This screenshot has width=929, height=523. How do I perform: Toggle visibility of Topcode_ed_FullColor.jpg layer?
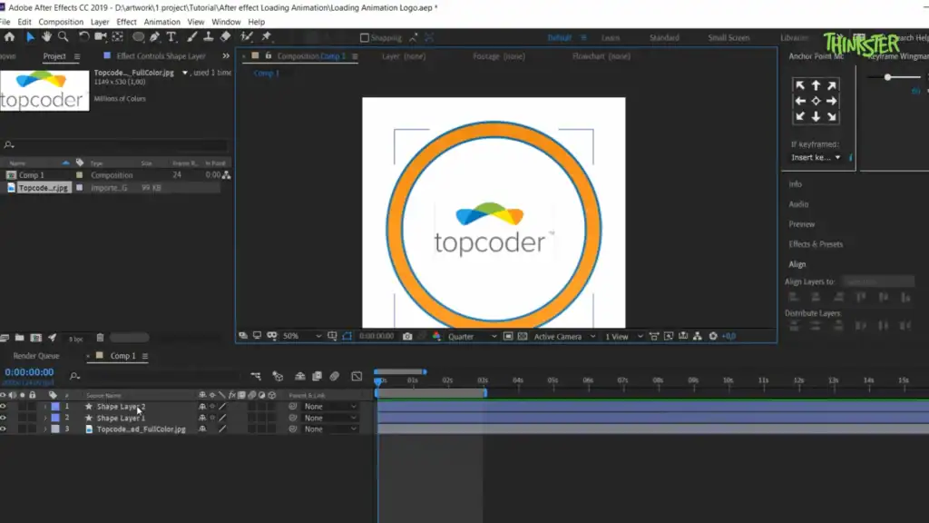pos(4,429)
